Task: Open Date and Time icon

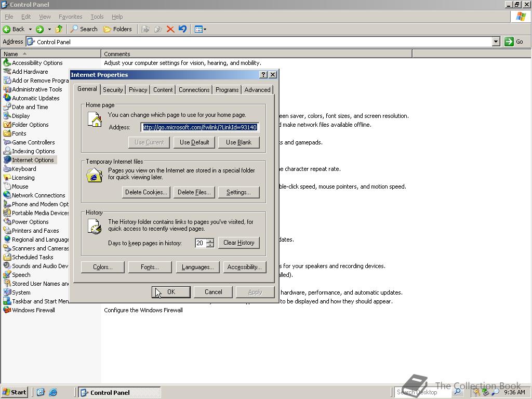Action: 7,107
